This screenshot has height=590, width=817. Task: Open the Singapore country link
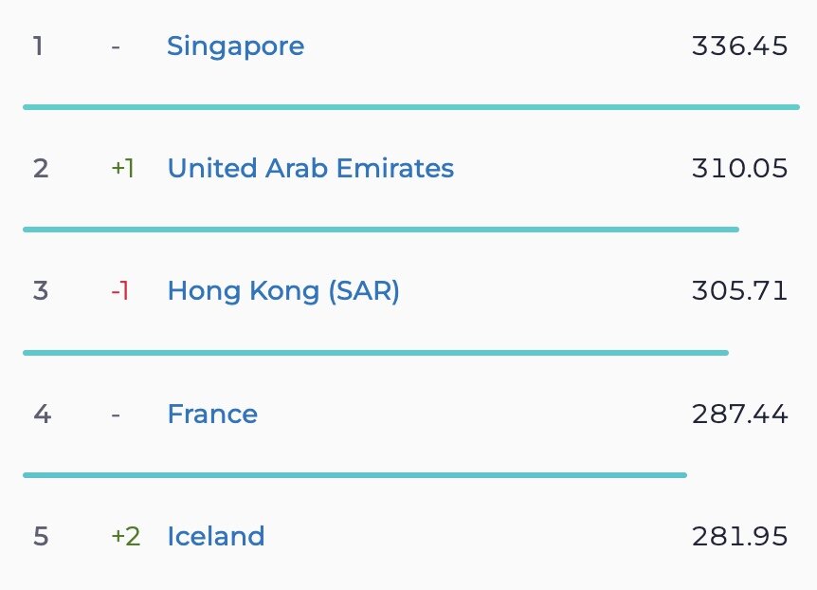(x=235, y=46)
